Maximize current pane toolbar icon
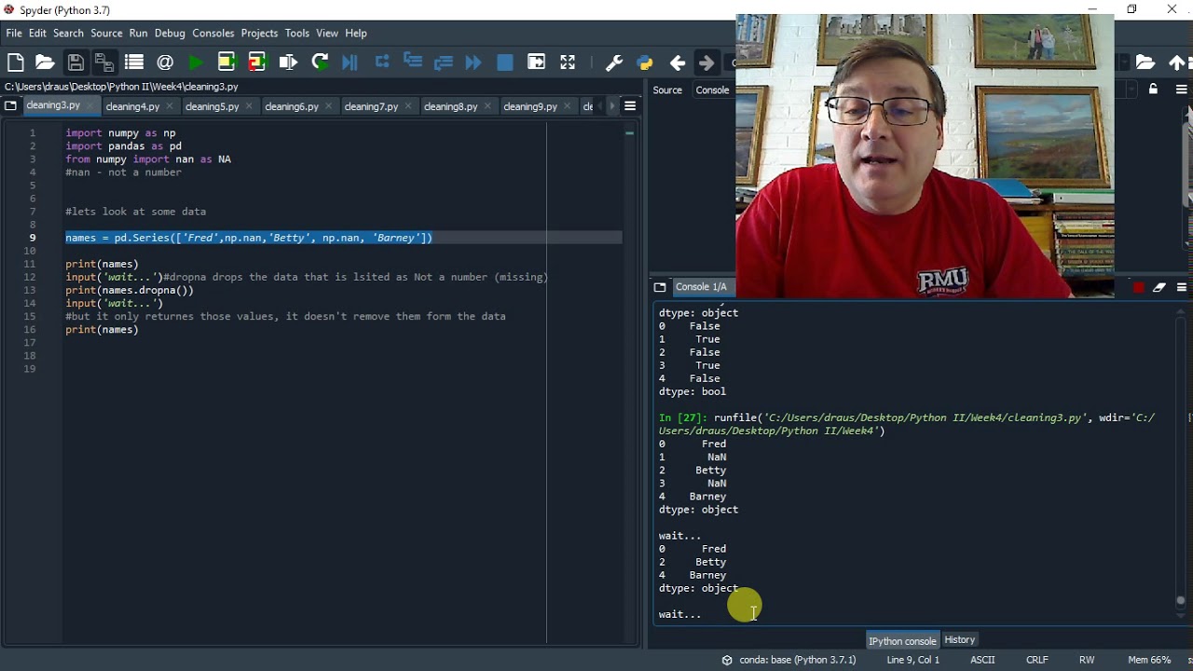The height and width of the screenshot is (671, 1193). [x=536, y=62]
